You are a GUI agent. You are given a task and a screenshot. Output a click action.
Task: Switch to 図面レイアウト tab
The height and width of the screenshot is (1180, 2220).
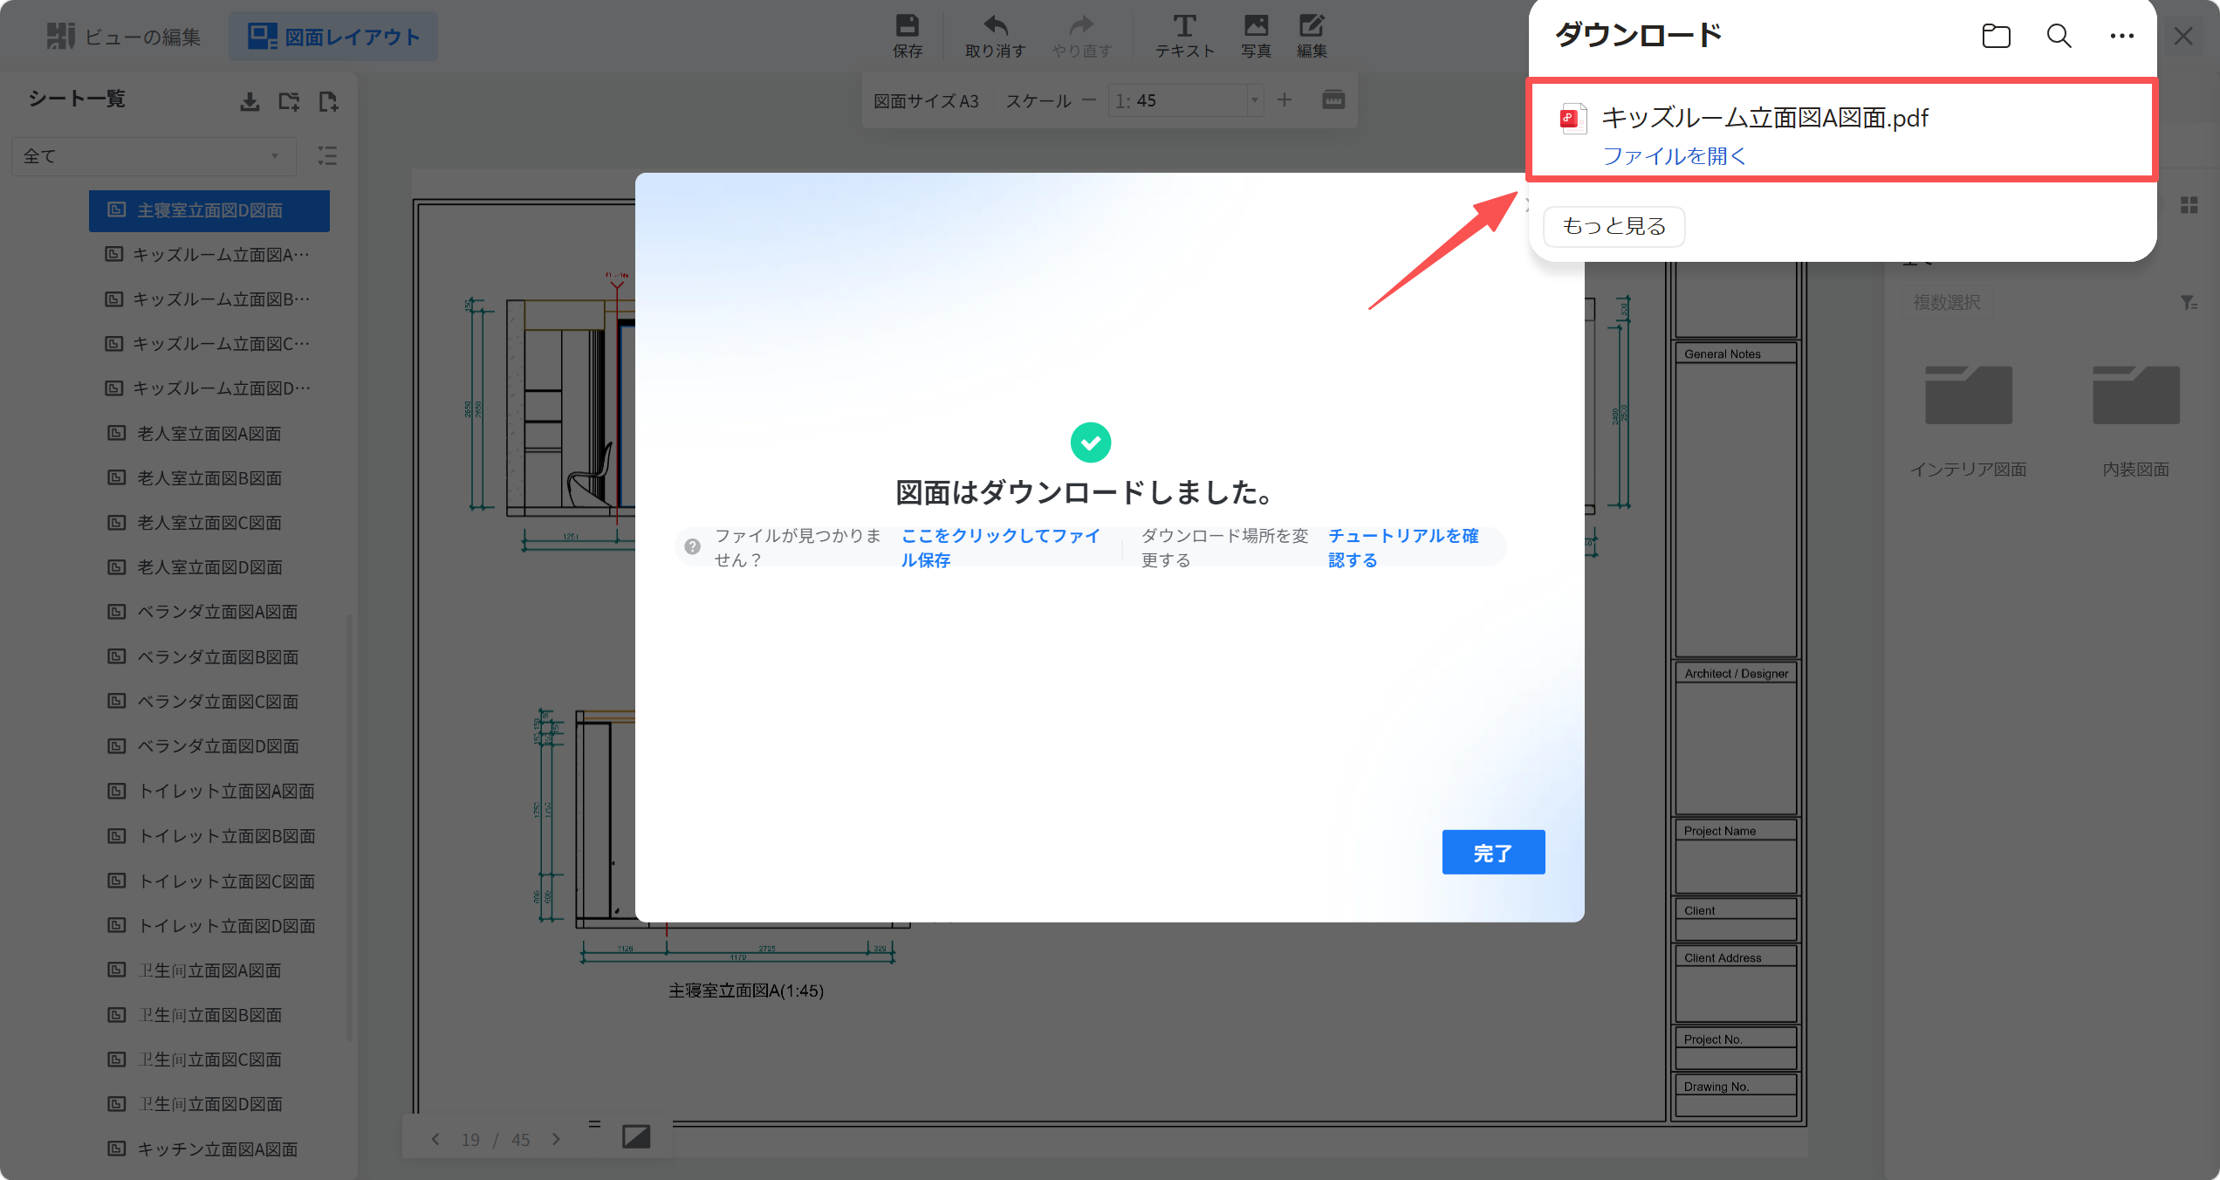click(x=333, y=37)
